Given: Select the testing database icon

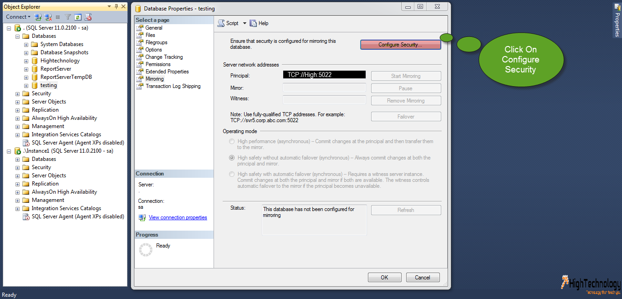Looking at the screenshot, I should tap(35, 85).
